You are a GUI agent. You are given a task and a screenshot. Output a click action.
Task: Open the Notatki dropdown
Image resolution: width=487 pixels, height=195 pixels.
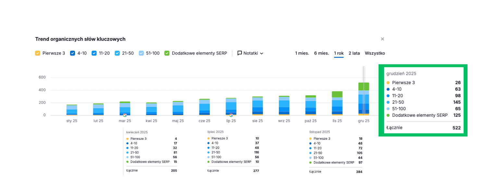coord(250,53)
